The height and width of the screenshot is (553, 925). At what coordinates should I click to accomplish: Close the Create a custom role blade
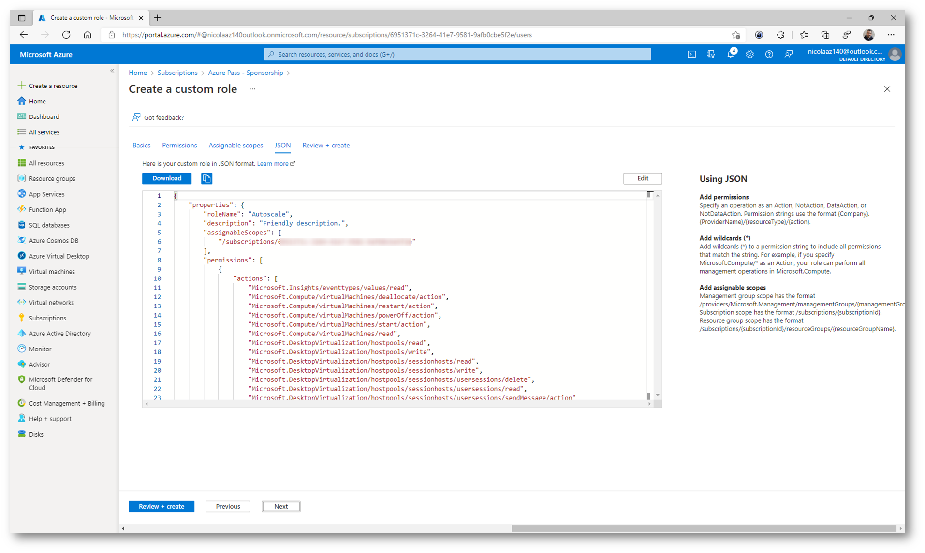pyautogui.click(x=887, y=89)
